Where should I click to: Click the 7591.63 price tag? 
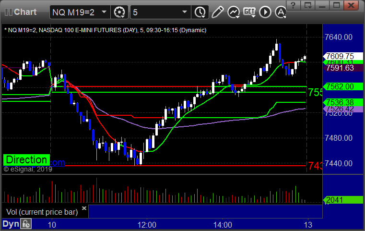pos(342,68)
